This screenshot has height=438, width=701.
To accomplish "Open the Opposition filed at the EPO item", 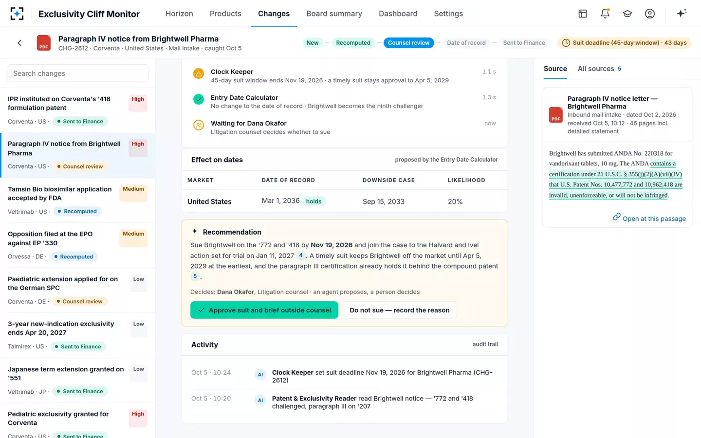I will coord(78,245).
